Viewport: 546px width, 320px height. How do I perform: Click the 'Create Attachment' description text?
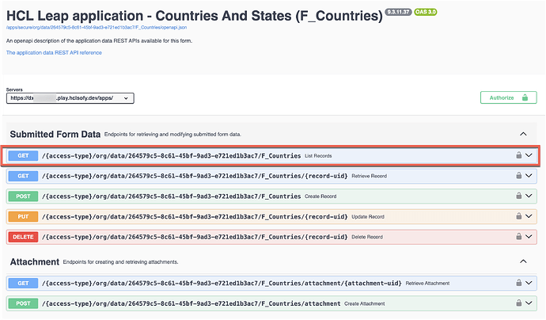tap(365, 303)
